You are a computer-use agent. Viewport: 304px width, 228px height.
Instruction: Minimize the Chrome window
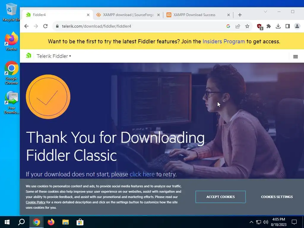coord(279,12)
